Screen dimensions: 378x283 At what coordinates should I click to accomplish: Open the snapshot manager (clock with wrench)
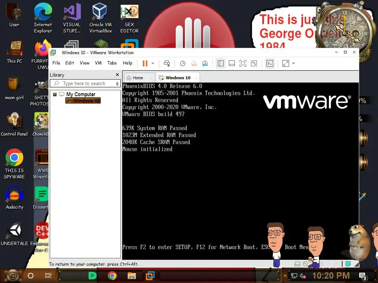pos(205,63)
